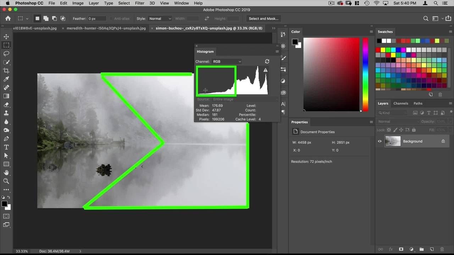Choose the Quick Selection brush tool
454x255 pixels.
6,62
